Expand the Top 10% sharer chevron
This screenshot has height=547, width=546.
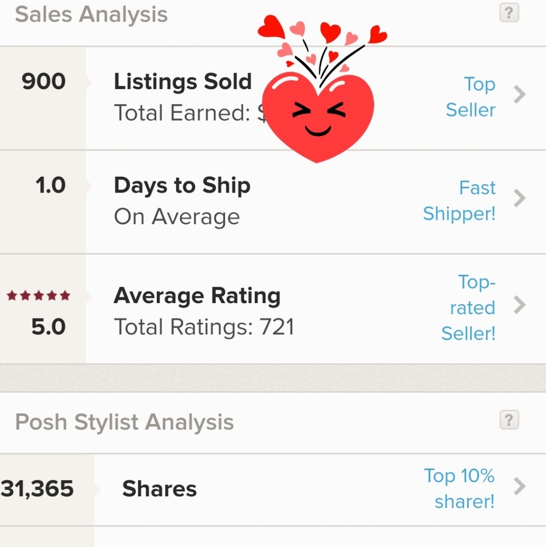[x=520, y=487]
